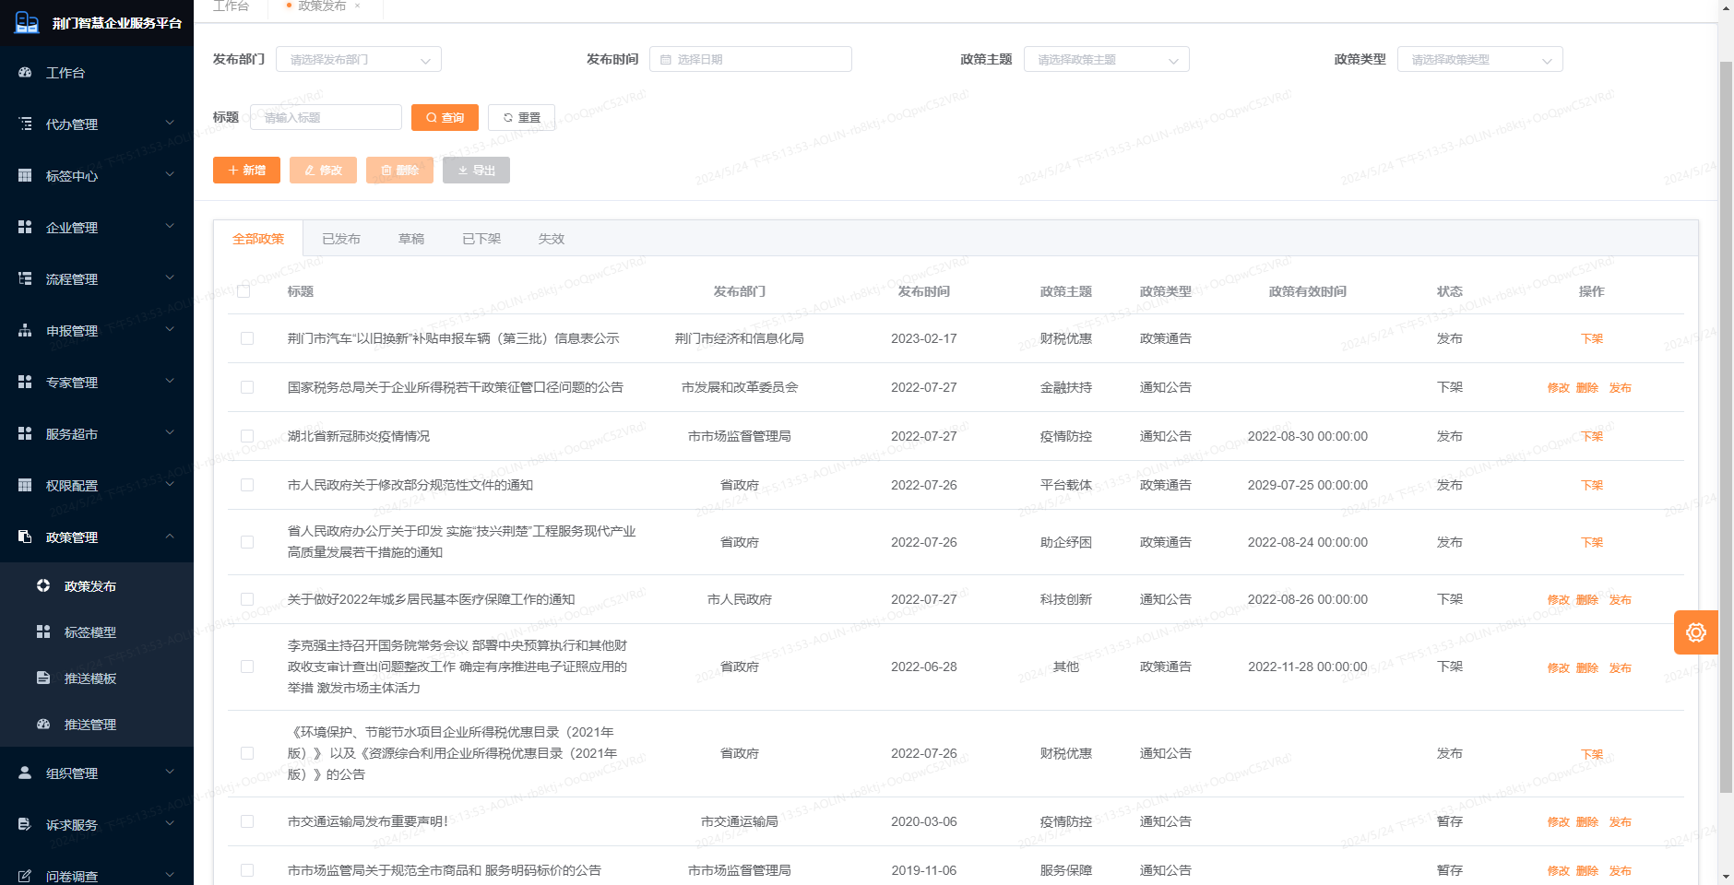Click 删除 link for 国家税务总局 row
This screenshot has width=1734, height=885.
[1587, 387]
